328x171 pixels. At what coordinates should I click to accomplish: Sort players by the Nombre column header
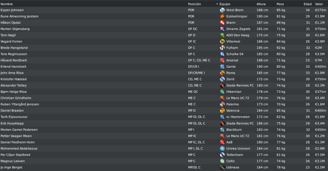7,4
